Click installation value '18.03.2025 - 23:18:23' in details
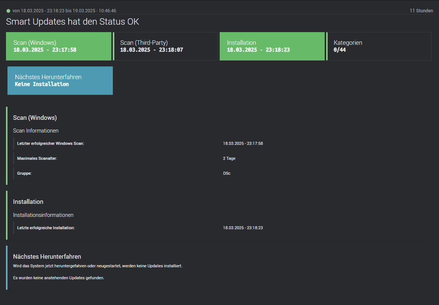The image size is (439, 305). [x=243, y=228]
